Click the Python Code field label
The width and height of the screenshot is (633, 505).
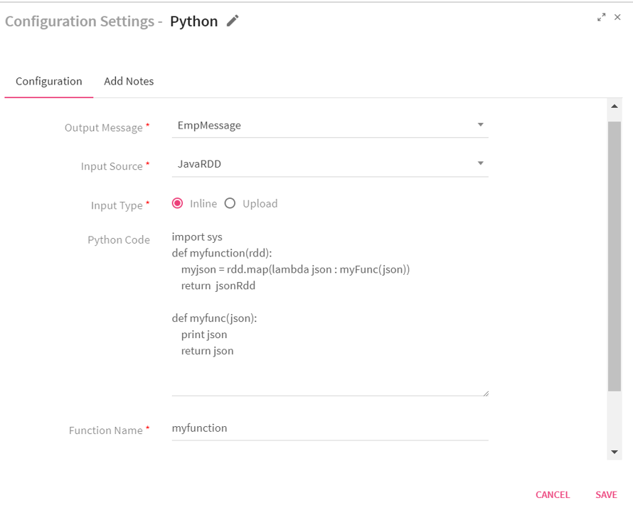(x=119, y=240)
